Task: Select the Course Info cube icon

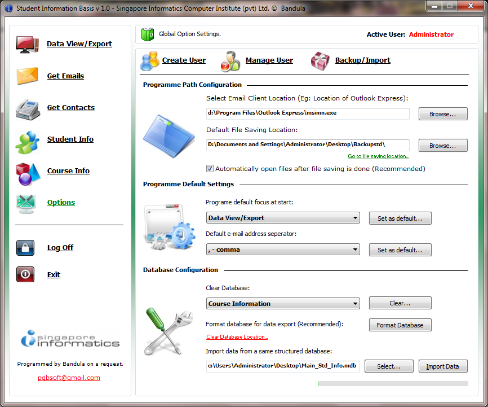Action: pos(27,170)
